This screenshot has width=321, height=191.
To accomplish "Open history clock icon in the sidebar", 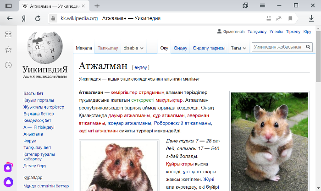I will coord(8,65).
